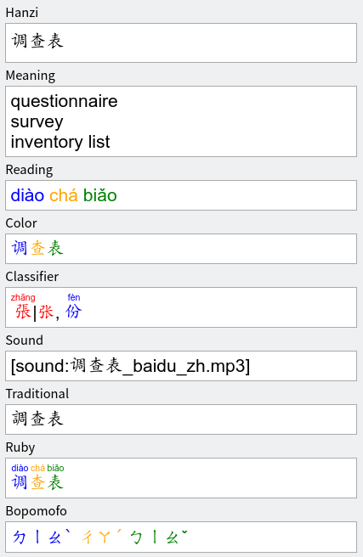The width and height of the screenshot is (363, 557).
Task: Click the Bopomofo field label
Action: (x=37, y=511)
